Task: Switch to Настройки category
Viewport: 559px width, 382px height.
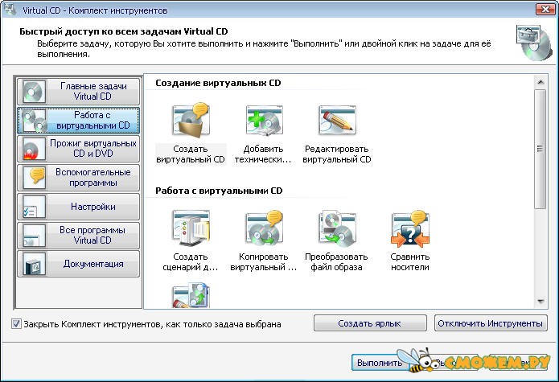Action: click(78, 207)
